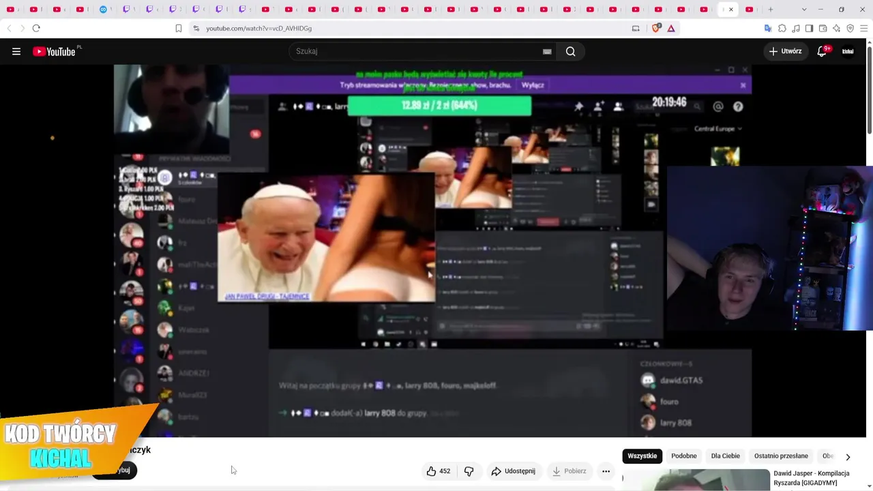Open Brave Shields lion icon
The width and height of the screenshot is (873, 491).
[x=656, y=28]
